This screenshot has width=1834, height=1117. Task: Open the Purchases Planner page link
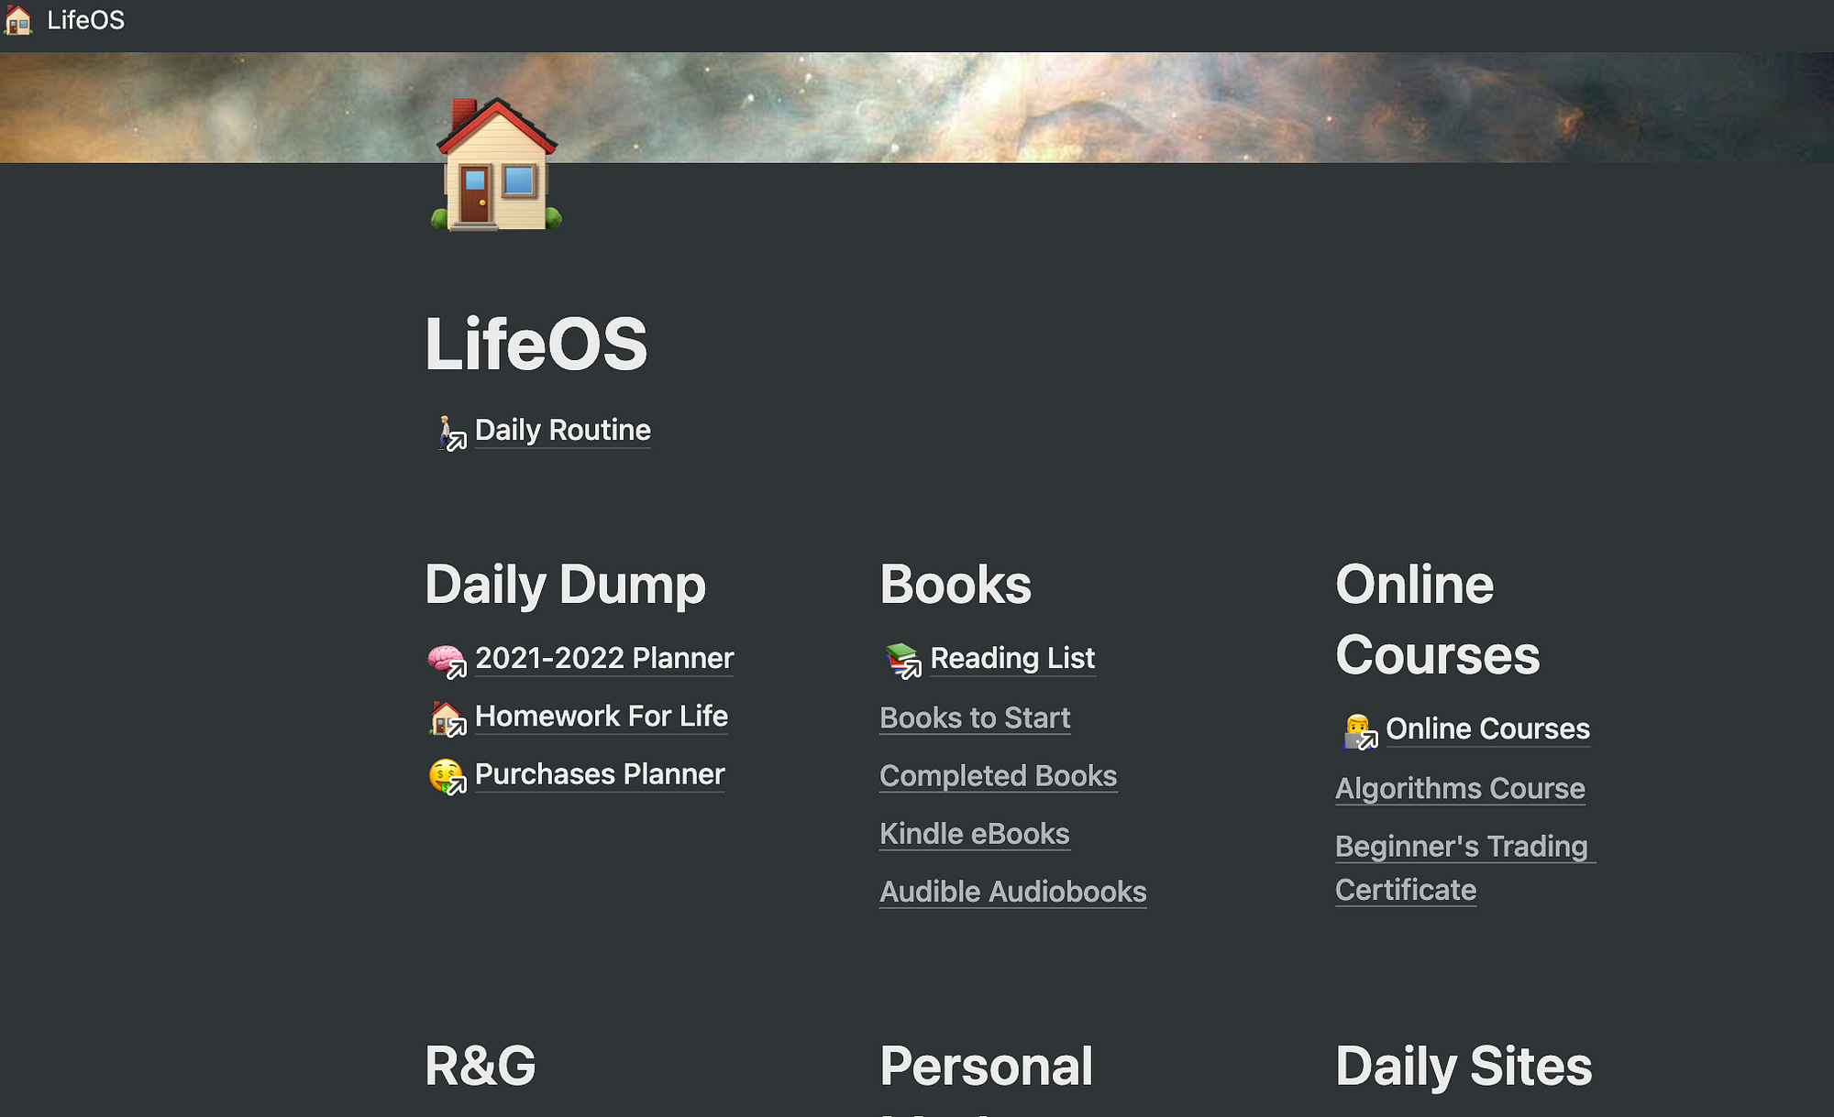click(600, 774)
